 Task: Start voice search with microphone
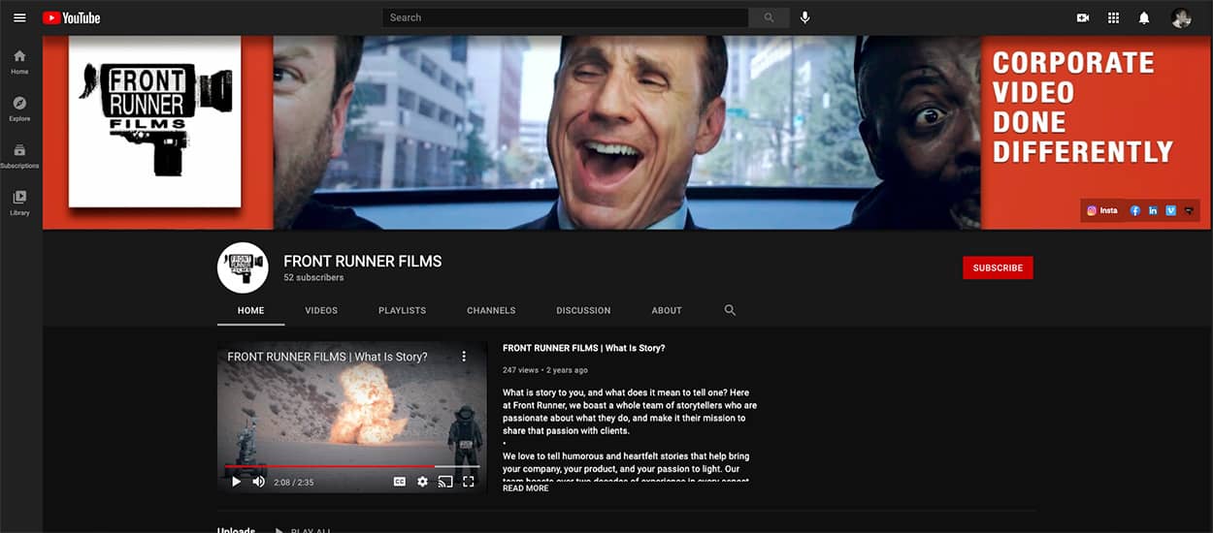(805, 17)
